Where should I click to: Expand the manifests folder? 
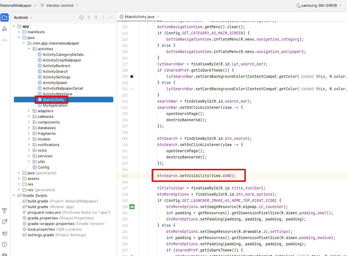19,32
